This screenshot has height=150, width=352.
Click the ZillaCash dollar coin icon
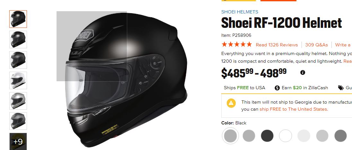(277, 88)
